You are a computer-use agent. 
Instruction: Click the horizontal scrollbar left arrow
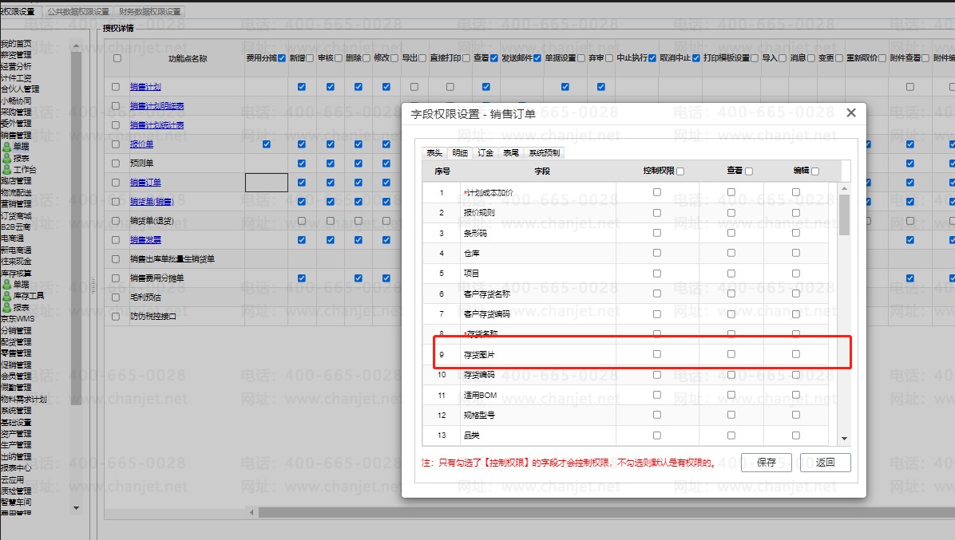tap(252, 513)
